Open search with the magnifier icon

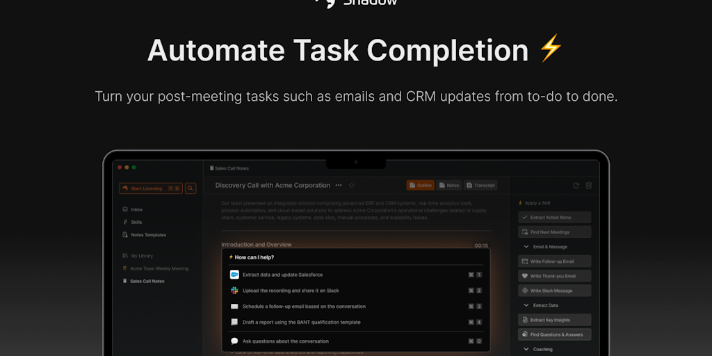[191, 188]
